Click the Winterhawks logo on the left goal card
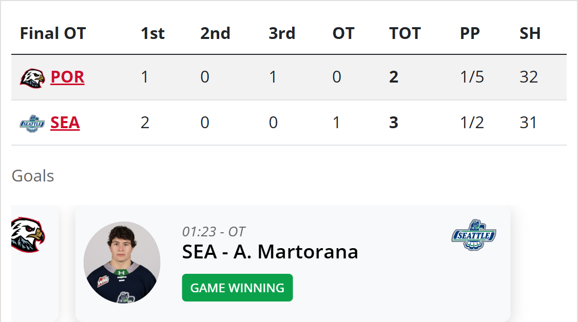This screenshot has height=322, width=578. [28, 235]
